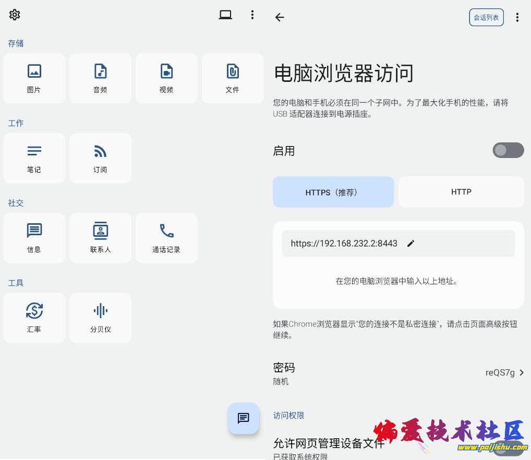
Task: Select the HTTP tab
Action: (461, 192)
